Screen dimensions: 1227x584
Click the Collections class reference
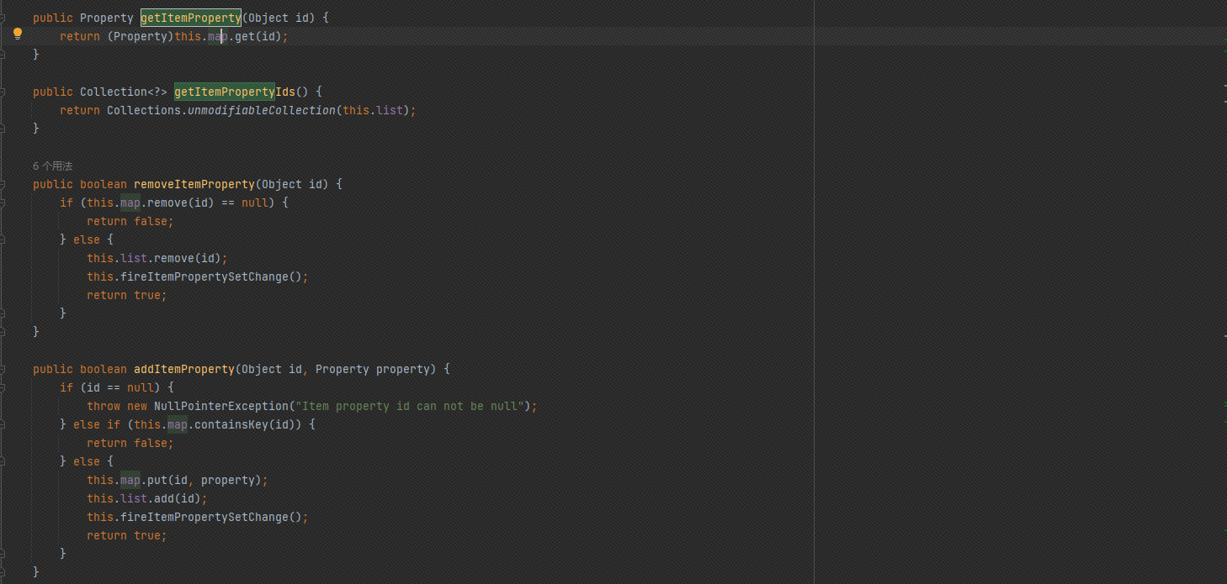(144, 110)
